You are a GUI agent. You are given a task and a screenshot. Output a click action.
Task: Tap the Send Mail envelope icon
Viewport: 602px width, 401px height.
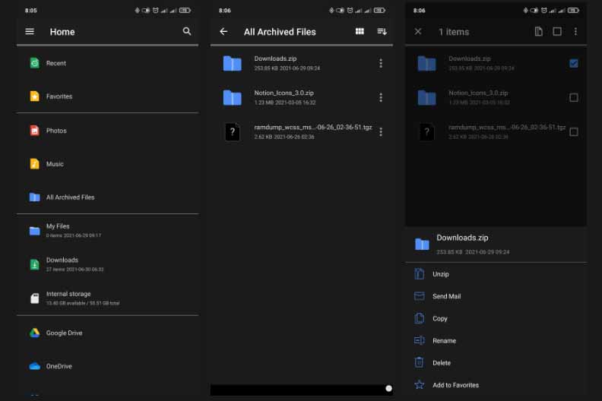[x=420, y=296]
